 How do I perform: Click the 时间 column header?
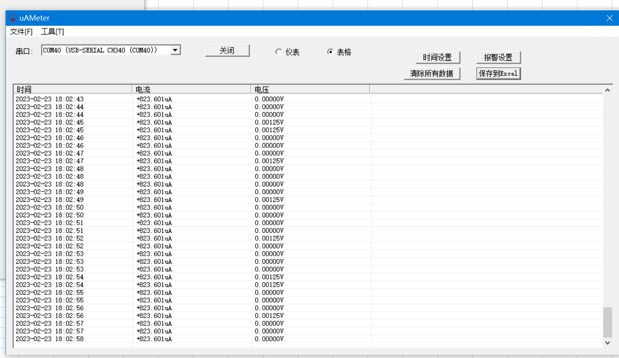click(x=73, y=89)
